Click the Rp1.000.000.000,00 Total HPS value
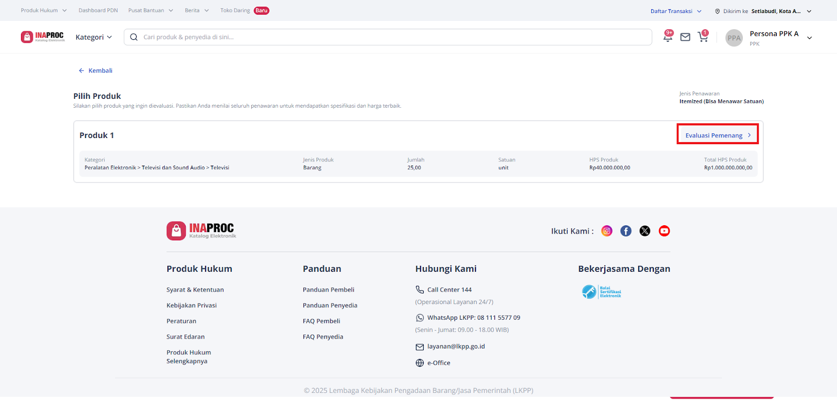 728,168
